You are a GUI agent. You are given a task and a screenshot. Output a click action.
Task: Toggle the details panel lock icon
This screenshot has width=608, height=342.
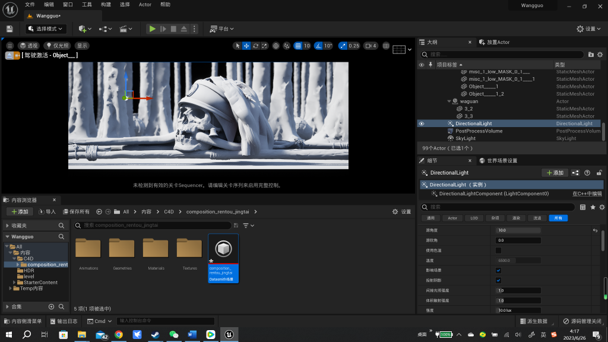click(599, 173)
